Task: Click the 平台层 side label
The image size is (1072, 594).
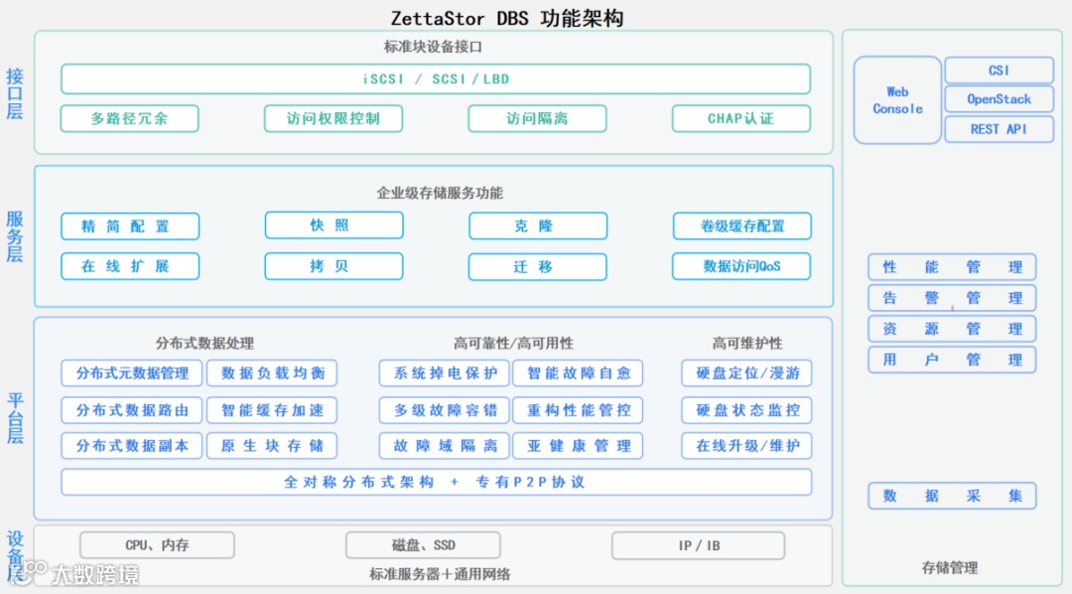Action: (x=14, y=417)
